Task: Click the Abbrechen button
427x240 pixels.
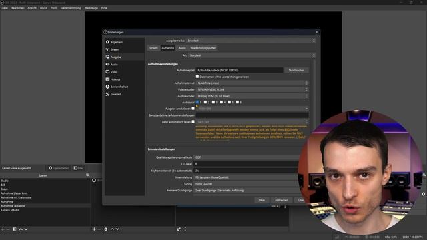Action: 282,200
